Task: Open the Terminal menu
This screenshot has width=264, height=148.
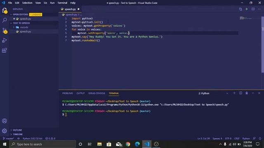Action: pyautogui.click(x=62, y=3)
